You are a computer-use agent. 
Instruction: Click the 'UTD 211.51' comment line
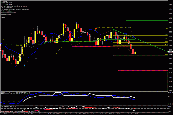tap(7, 3)
